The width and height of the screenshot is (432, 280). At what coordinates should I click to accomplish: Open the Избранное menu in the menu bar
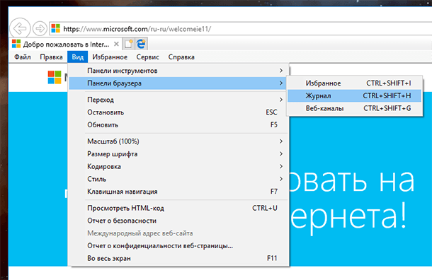(x=110, y=57)
